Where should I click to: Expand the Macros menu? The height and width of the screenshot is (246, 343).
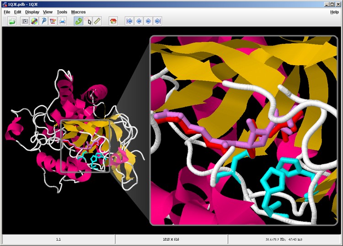[78, 12]
